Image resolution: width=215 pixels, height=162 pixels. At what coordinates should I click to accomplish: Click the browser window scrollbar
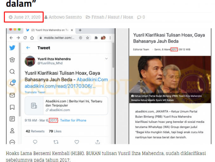pos(113,55)
